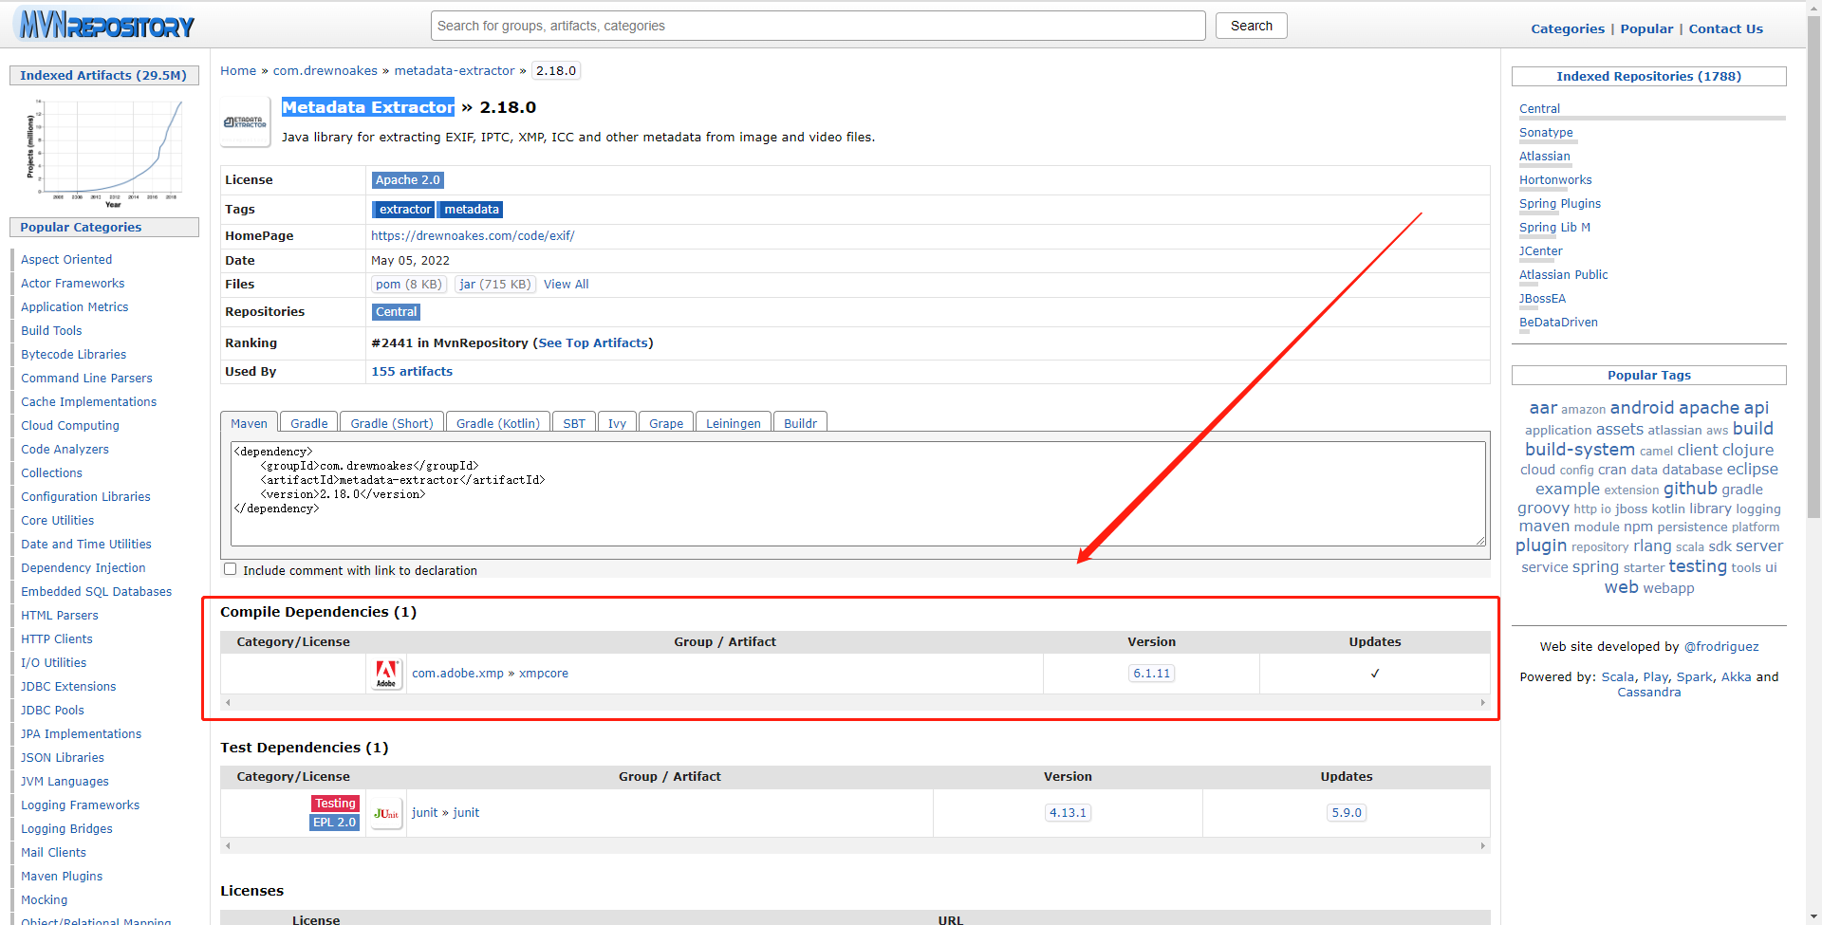Click the JUnit icon in Test Dependencies
The image size is (1822, 925).
point(386,813)
